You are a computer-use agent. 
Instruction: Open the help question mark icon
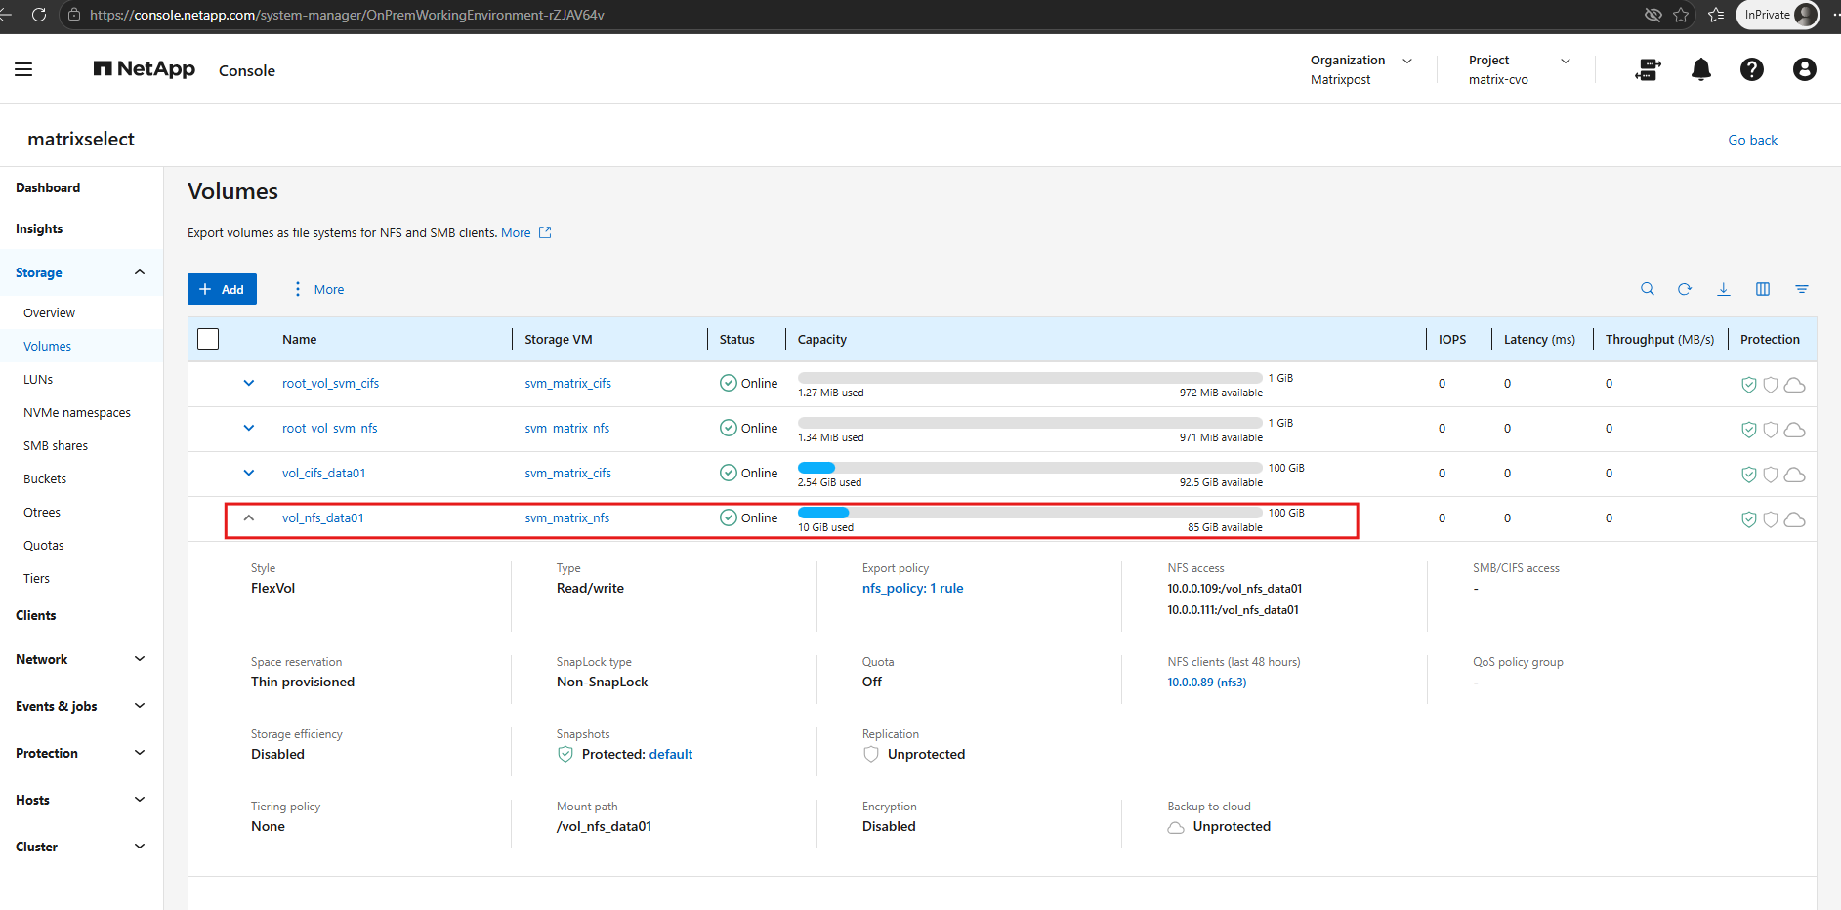coord(1752,69)
